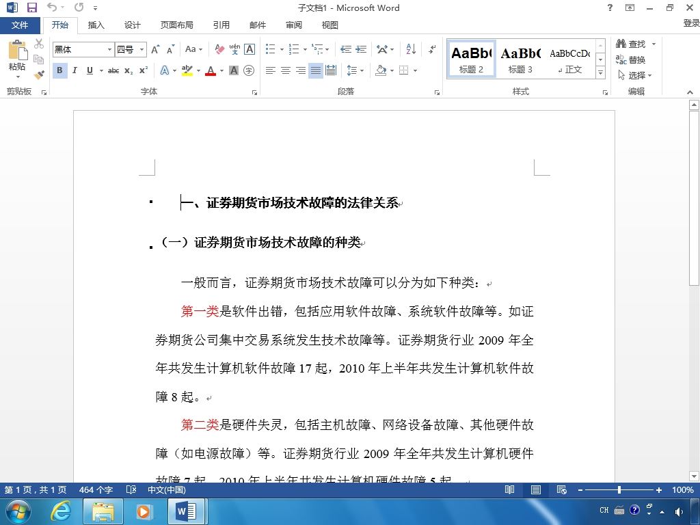Viewport: 700px width, 525px height.
Task: Open the phonetic guide (wén) tool
Action: point(234,49)
